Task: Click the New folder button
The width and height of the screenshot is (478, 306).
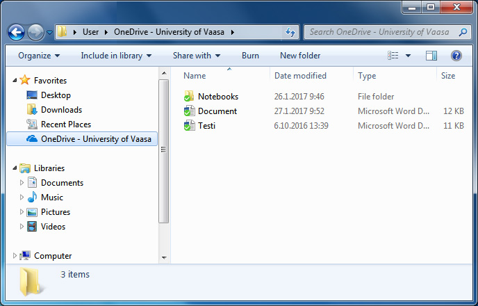Action: point(300,56)
